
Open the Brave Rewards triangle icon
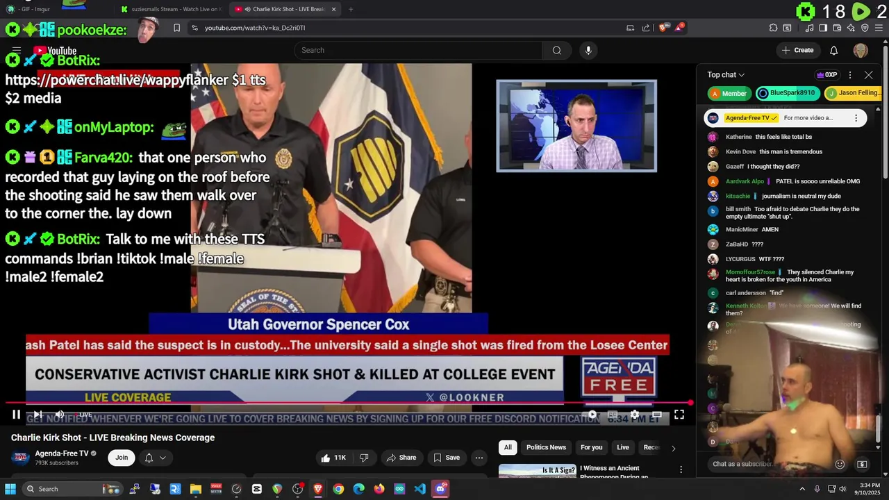click(679, 28)
